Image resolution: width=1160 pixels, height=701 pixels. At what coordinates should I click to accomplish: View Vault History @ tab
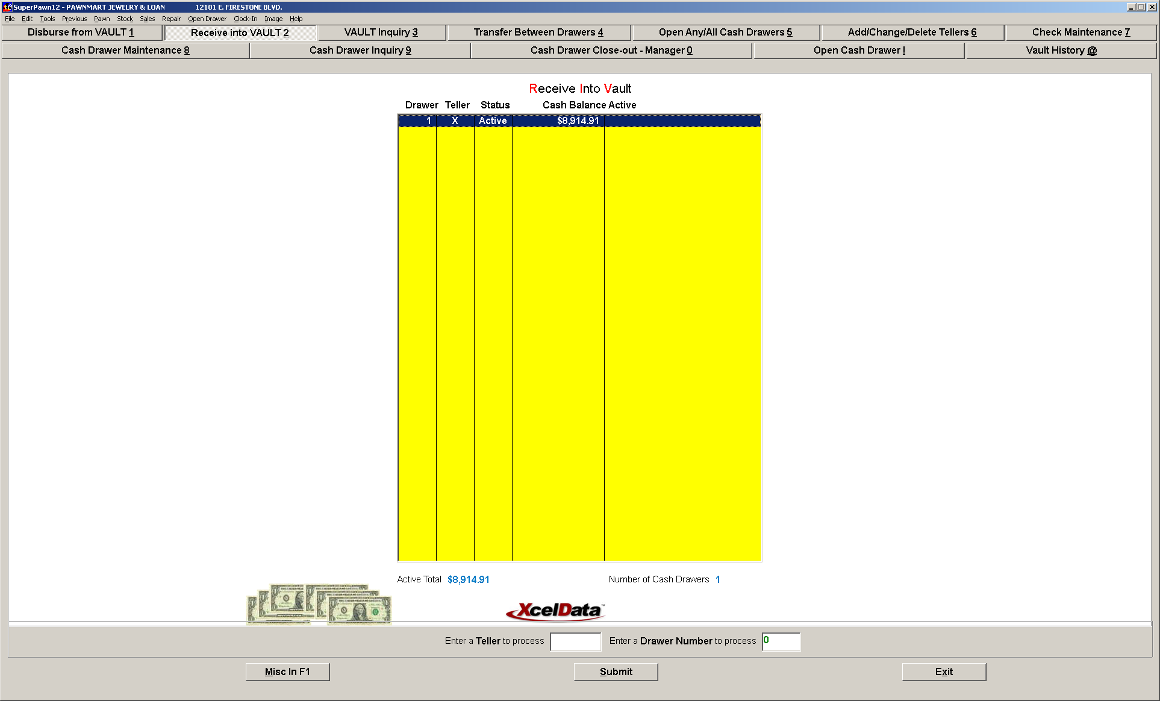point(1061,51)
